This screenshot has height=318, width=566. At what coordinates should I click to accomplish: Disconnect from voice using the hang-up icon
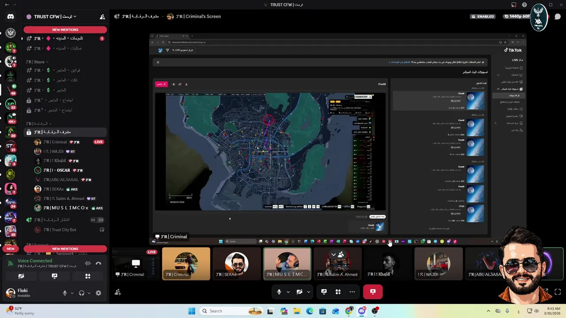click(x=99, y=263)
